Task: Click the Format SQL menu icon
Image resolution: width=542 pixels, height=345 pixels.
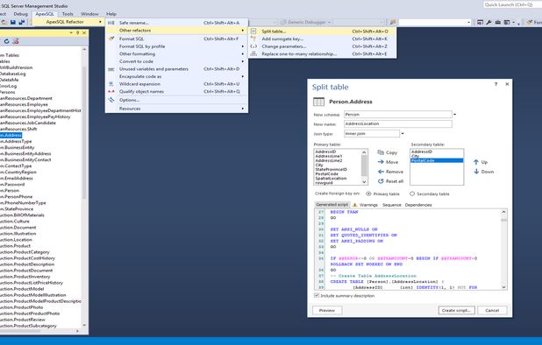Action: point(111,39)
